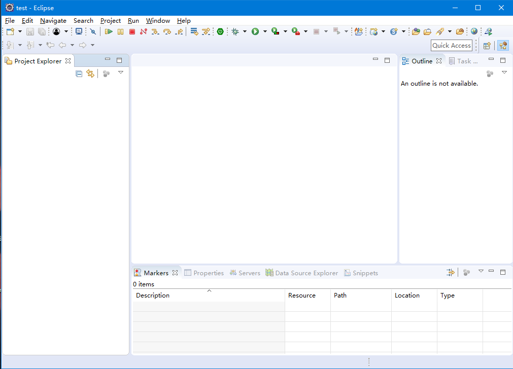Viewport: 513px width, 369px height.
Task: Click Run External Tools toolbox icon
Action: [296, 31]
